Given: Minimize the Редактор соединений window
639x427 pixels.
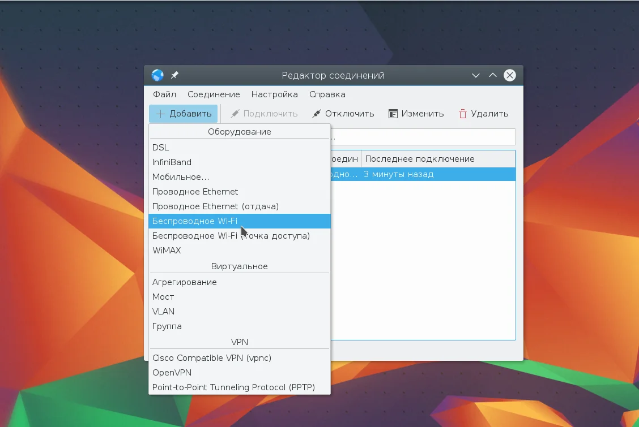Looking at the screenshot, I should click(476, 75).
